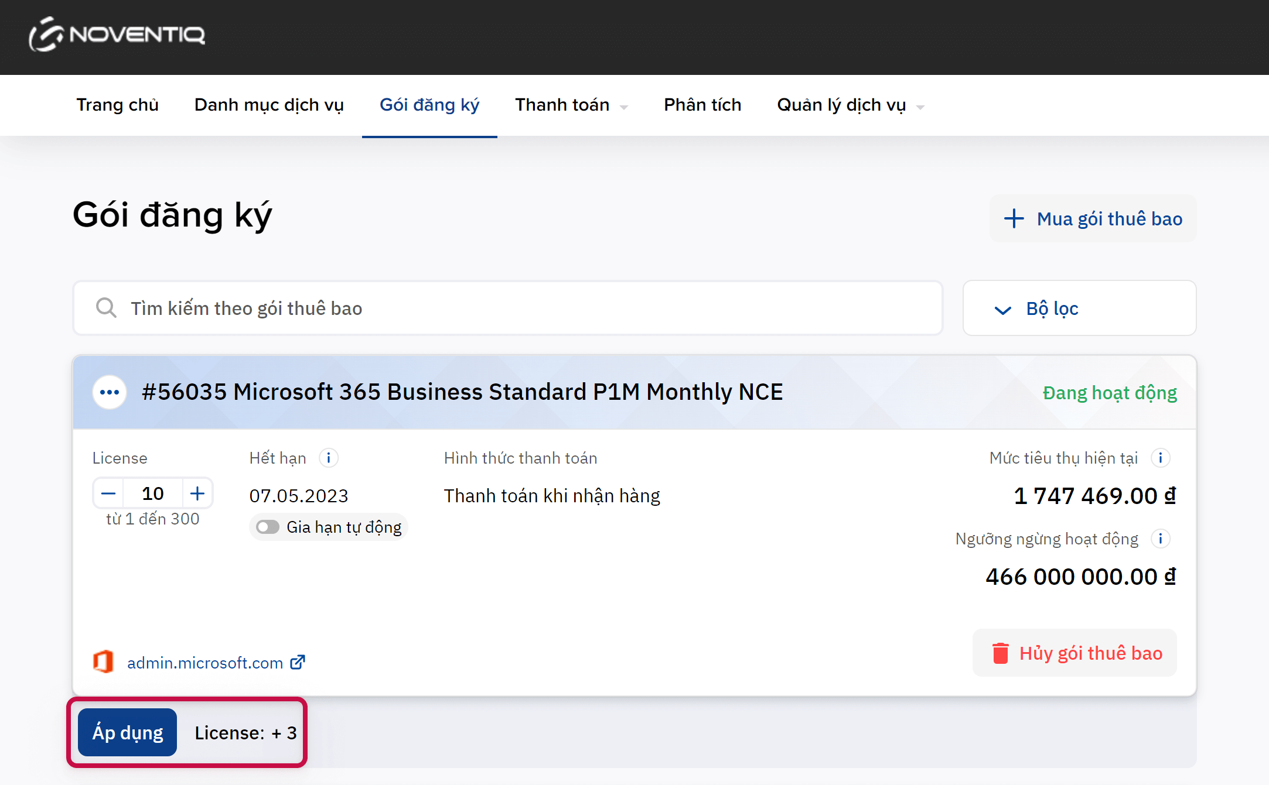Click the magnifying glass search icon
Screen dimensions: 1269x785
[x=106, y=308]
